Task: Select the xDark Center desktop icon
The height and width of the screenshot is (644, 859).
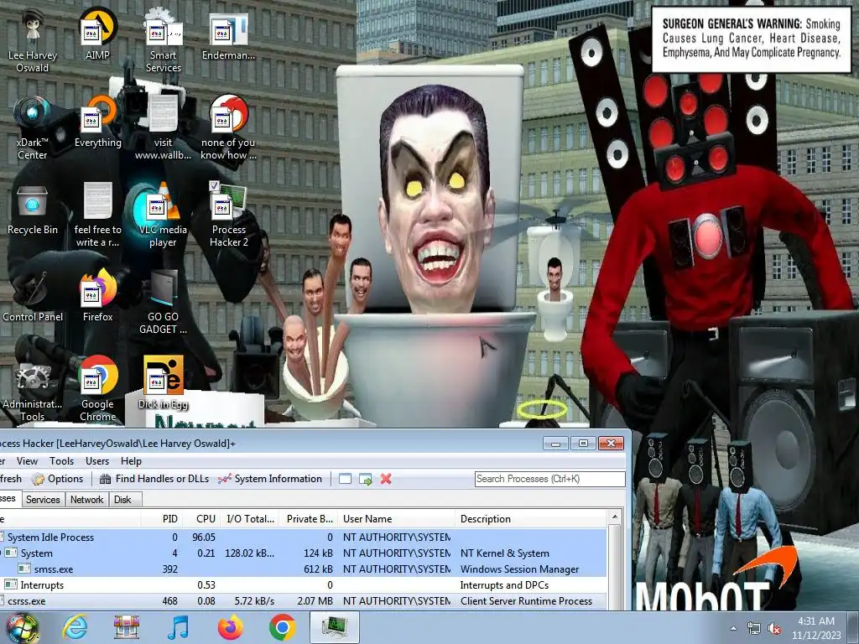Action: (x=33, y=127)
